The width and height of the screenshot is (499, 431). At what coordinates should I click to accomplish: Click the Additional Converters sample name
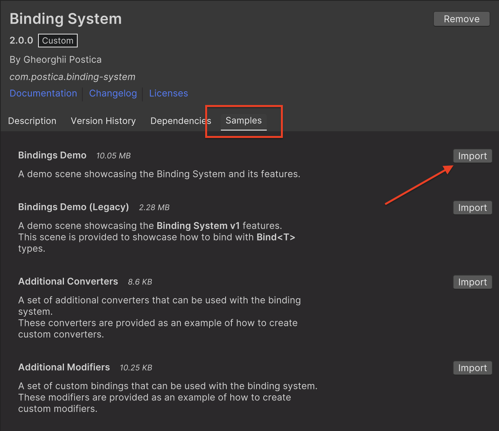pyautogui.click(x=68, y=281)
